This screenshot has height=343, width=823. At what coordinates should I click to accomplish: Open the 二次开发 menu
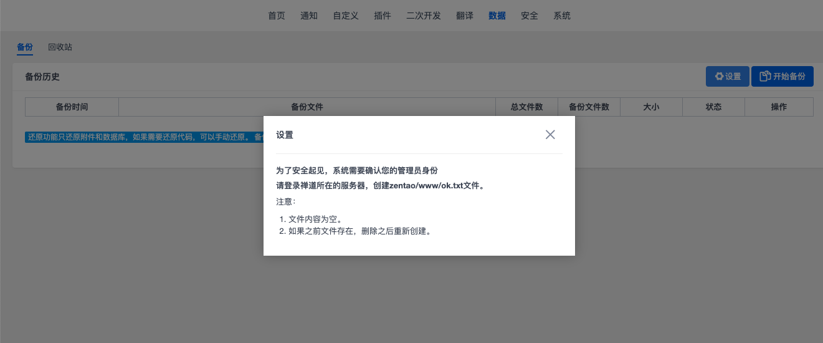pyautogui.click(x=424, y=16)
